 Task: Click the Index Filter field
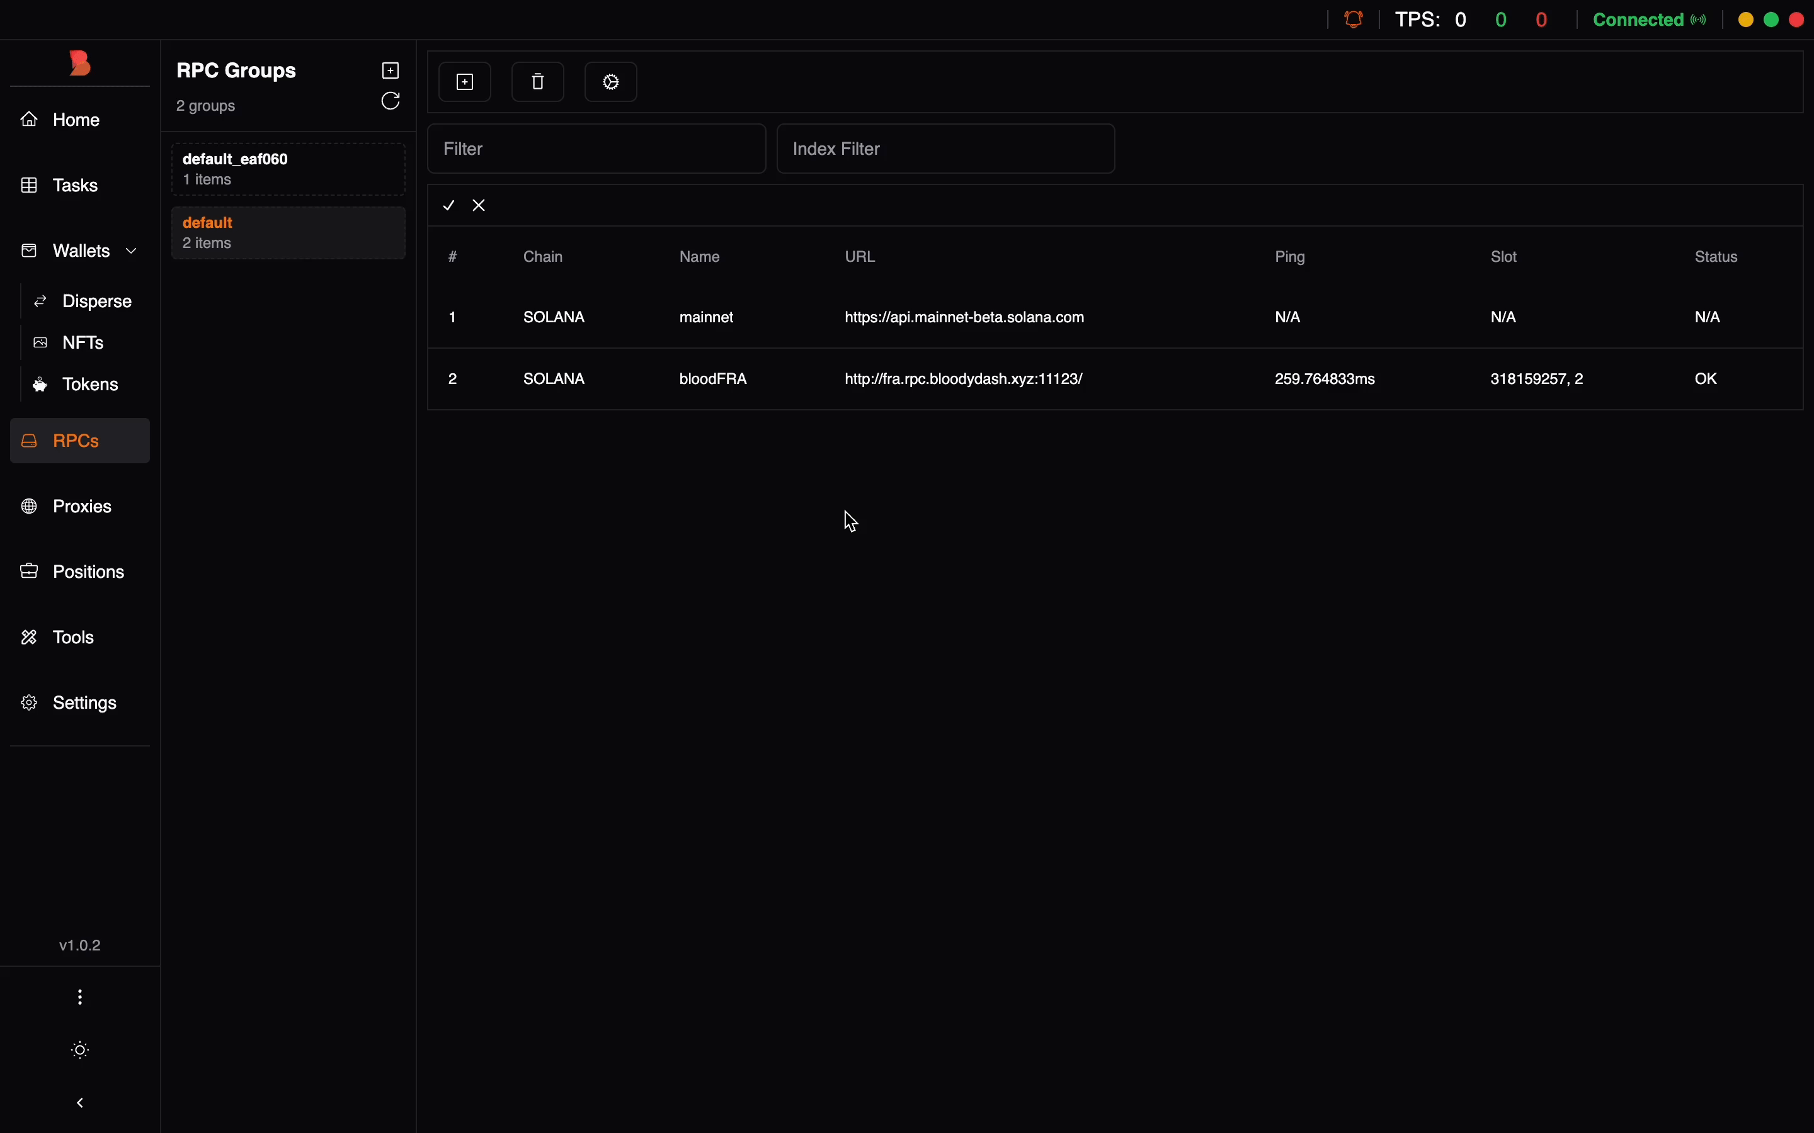pyautogui.click(x=946, y=149)
